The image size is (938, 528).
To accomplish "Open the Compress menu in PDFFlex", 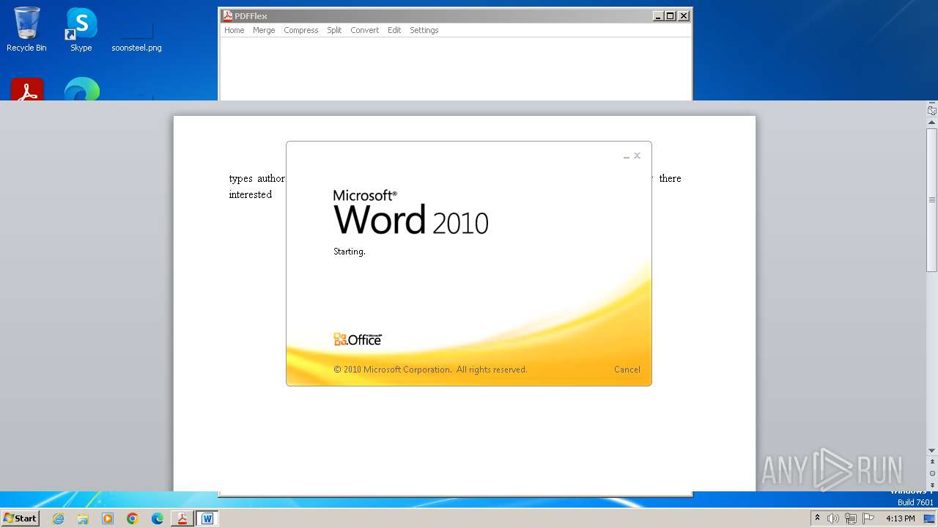I will 300,30.
